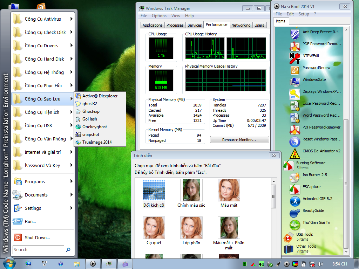Open snapshot from submenu

100,134
